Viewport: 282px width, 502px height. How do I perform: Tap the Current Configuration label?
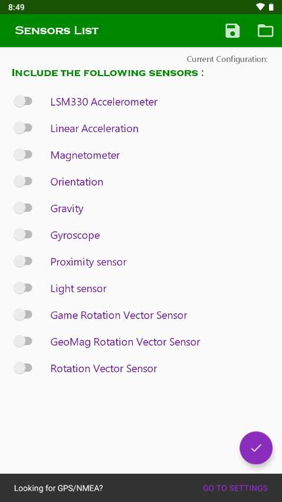[227, 59]
